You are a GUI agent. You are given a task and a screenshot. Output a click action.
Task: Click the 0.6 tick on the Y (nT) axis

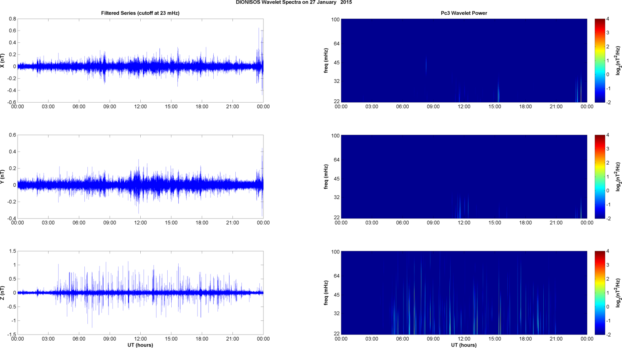click(12, 135)
